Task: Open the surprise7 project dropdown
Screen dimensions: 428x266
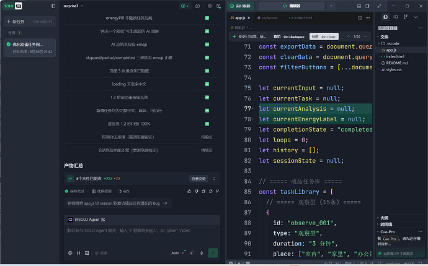Action: (x=73, y=6)
